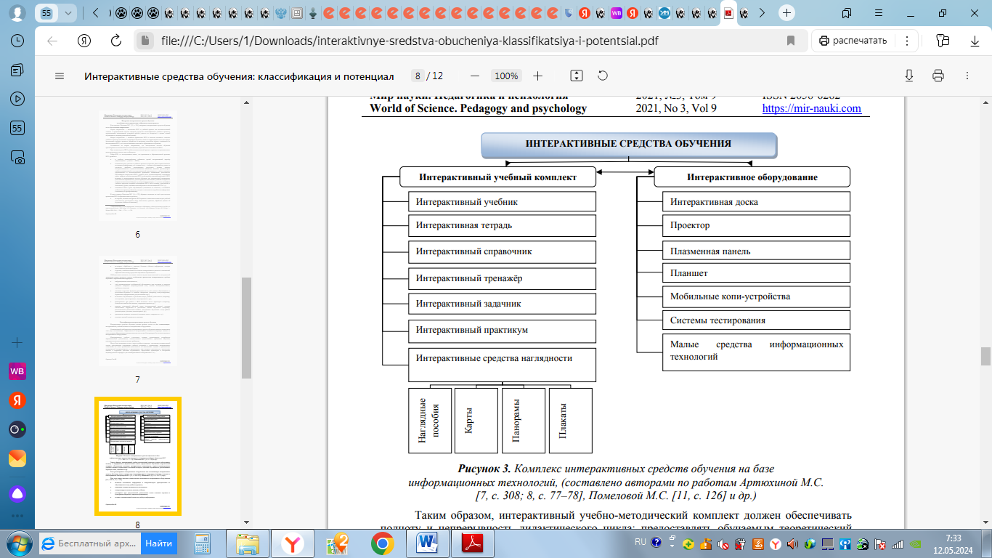
Task: Open the screenshot camera icon in sidebar
Action: click(17, 157)
